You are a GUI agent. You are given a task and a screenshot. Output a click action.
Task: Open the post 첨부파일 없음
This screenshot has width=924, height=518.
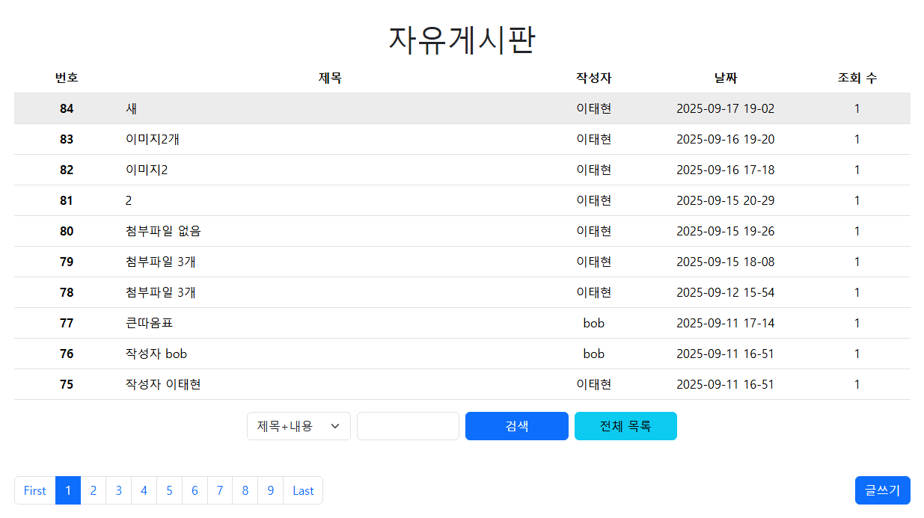coord(163,231)
